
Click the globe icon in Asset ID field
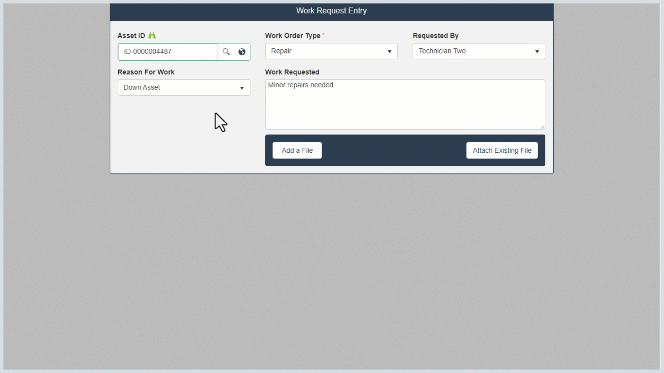pos(242,52)
